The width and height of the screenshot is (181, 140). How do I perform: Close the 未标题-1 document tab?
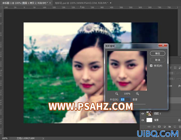point(50,3)
